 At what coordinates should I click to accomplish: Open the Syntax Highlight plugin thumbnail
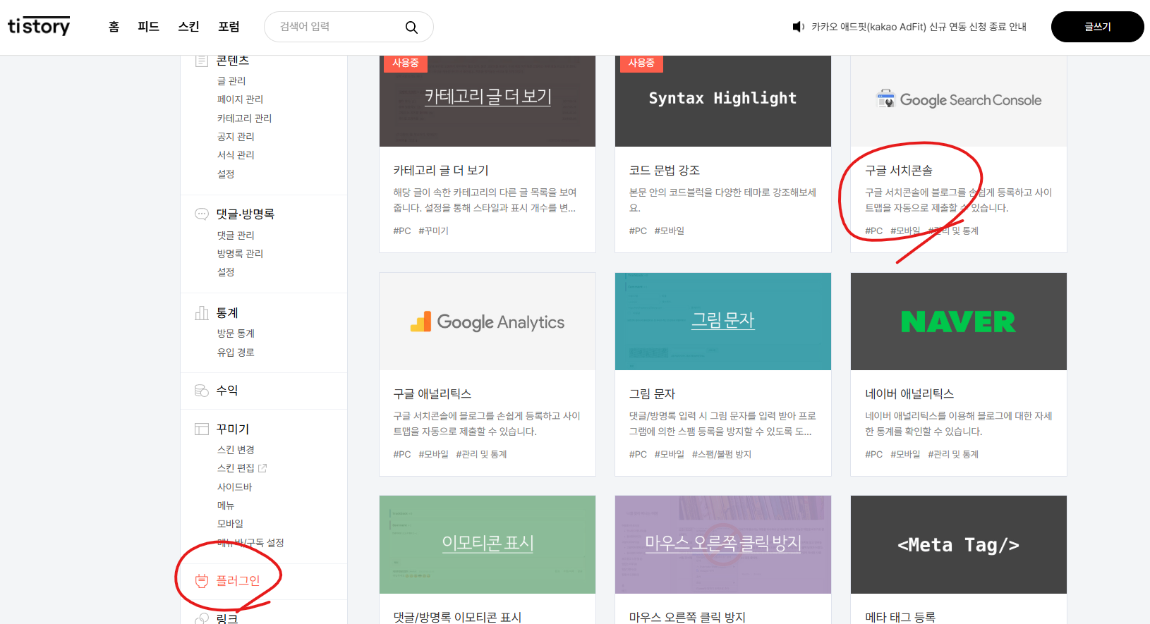(x=723, y=101)
